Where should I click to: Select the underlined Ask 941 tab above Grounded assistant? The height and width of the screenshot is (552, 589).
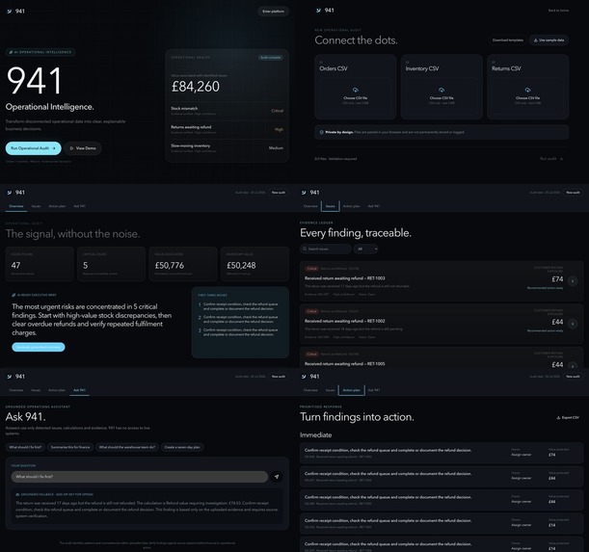pyautogui.click(x=79, y=390)
